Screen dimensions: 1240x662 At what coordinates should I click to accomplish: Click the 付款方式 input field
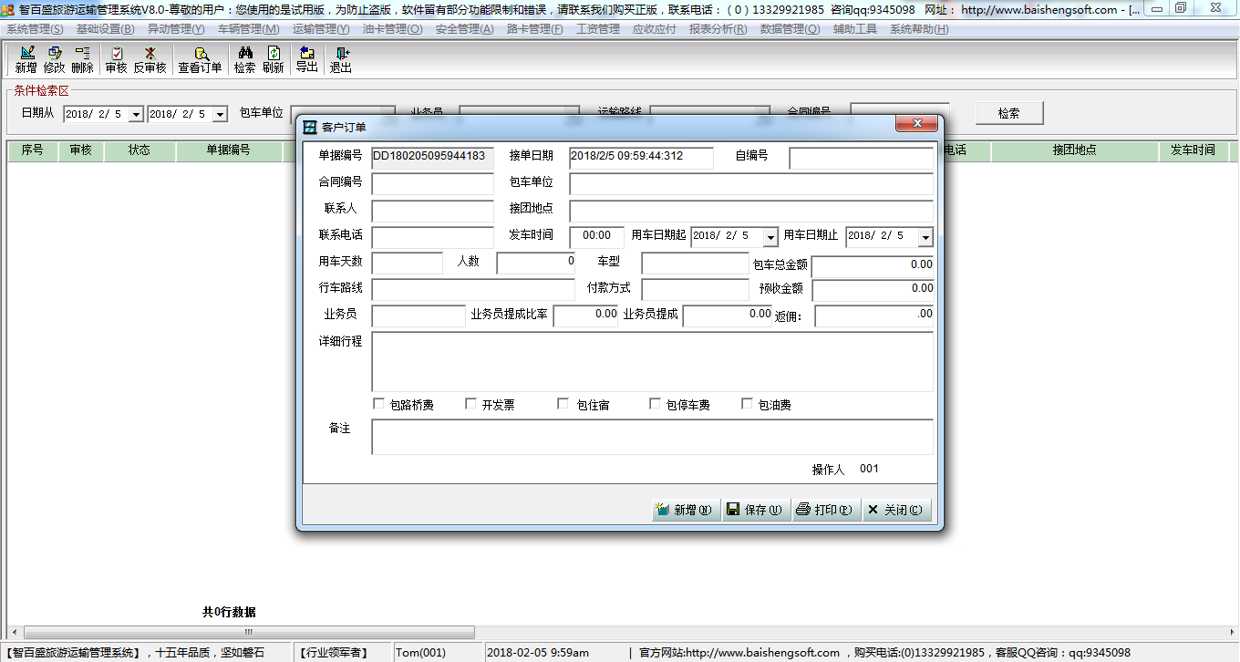696,290
